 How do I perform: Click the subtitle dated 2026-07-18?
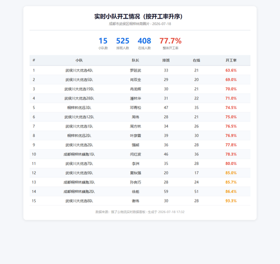coord(140,24)
